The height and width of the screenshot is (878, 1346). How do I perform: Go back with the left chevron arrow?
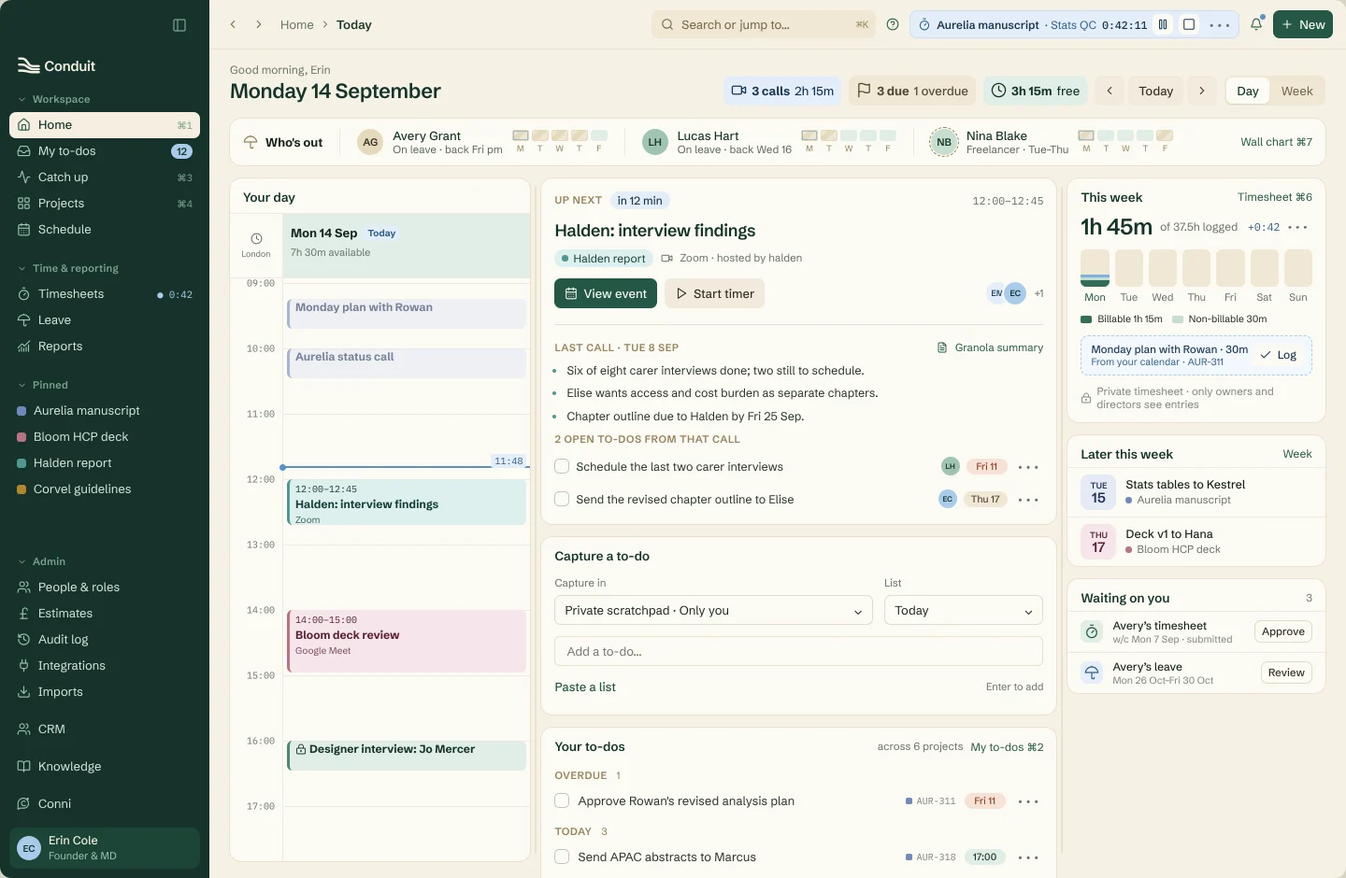233,24
